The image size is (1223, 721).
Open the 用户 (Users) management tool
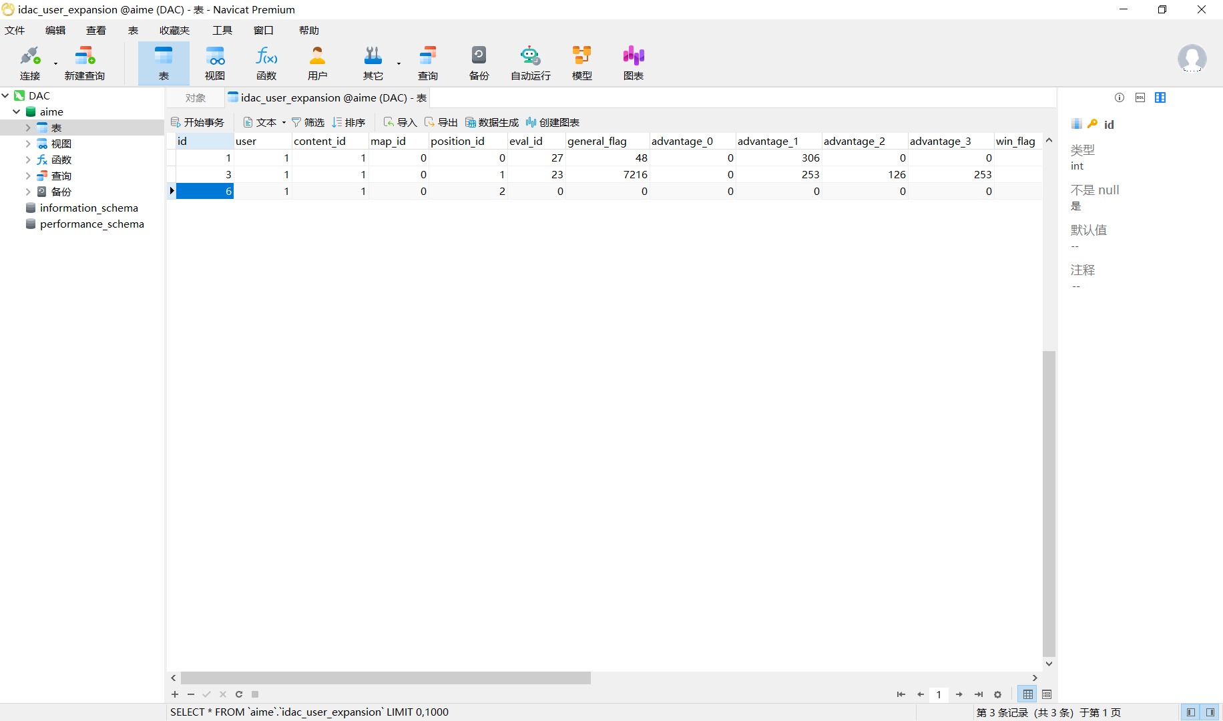click(317, 62)
